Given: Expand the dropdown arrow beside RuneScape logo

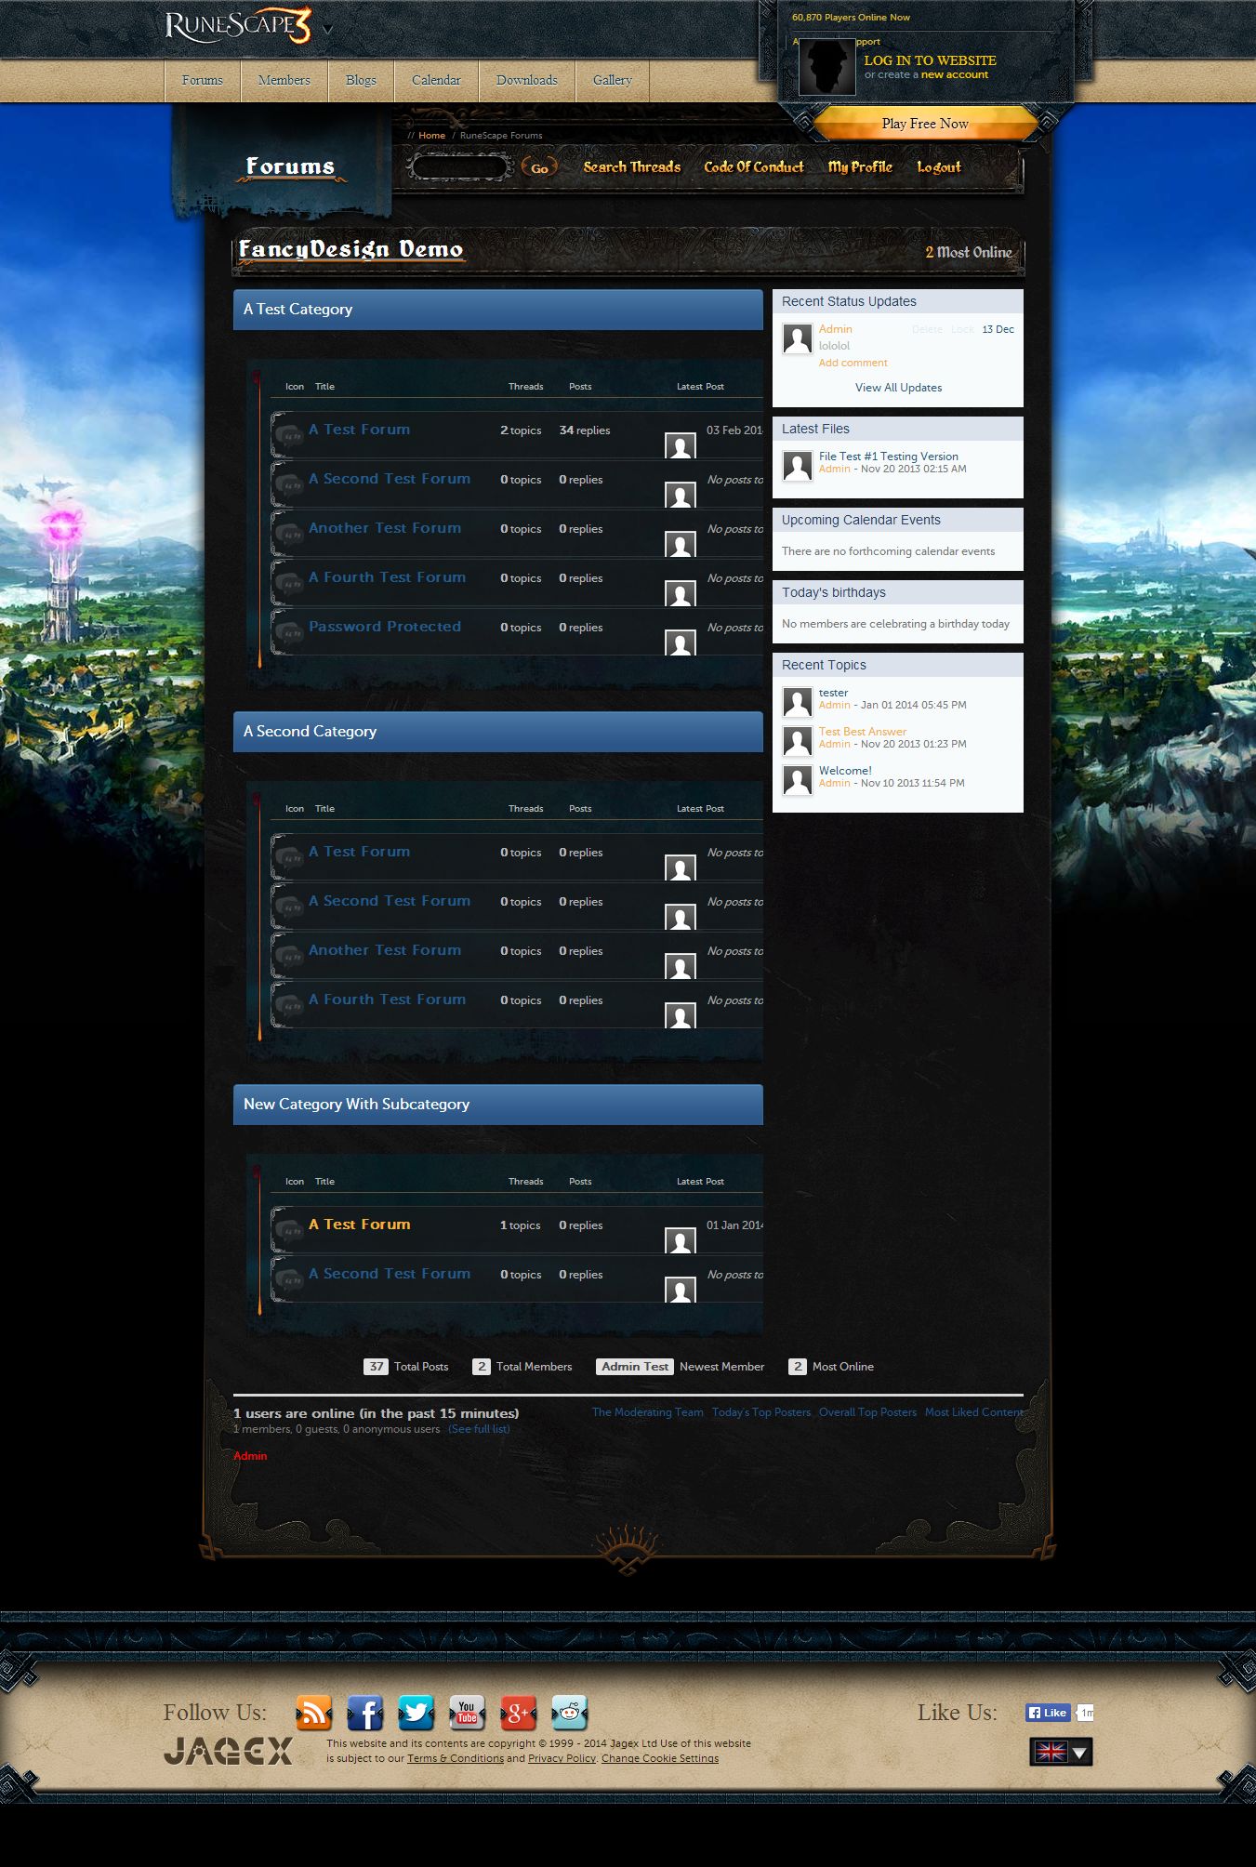Looking at the screenshot, I should pos(327,29).
